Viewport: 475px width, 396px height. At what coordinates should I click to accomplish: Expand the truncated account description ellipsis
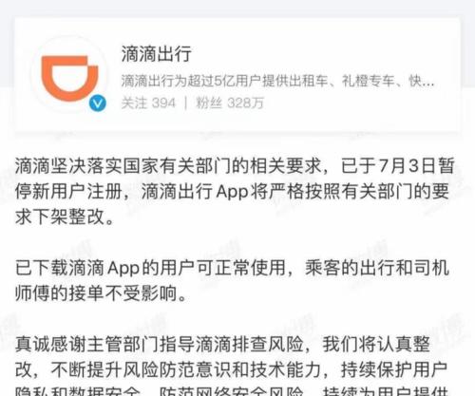[x=428, y=82]
